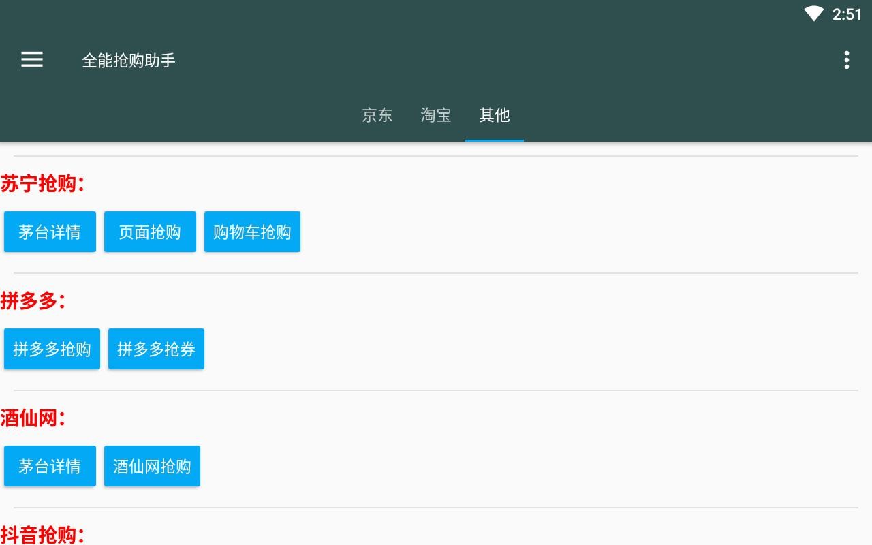
Task: Tap the 酒仙网 section heading
Action: (33, 418)
